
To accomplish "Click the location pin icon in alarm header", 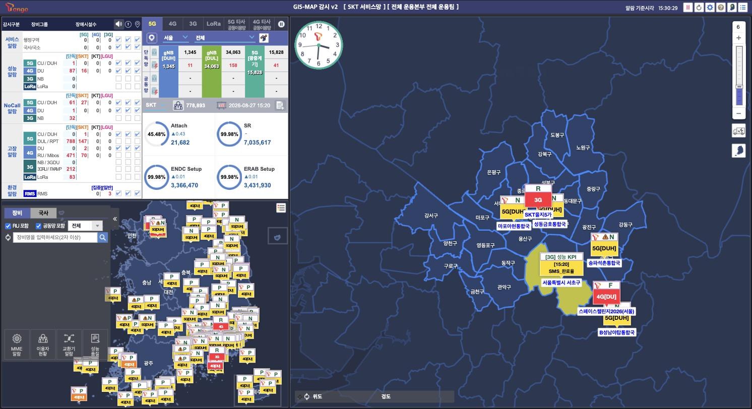I will click(x=138, y=24).
